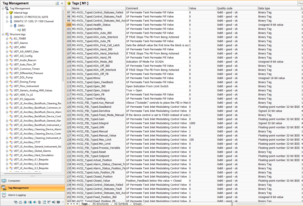The width and height of the screenshot is (303, 206).
Task: Click the Tag Management navigation button
Action: (18, 188)
